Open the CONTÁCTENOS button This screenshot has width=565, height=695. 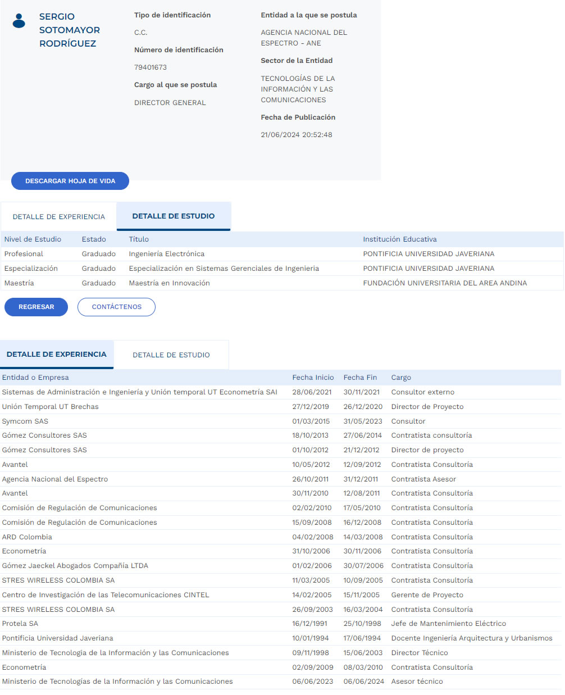pos(116,307)
